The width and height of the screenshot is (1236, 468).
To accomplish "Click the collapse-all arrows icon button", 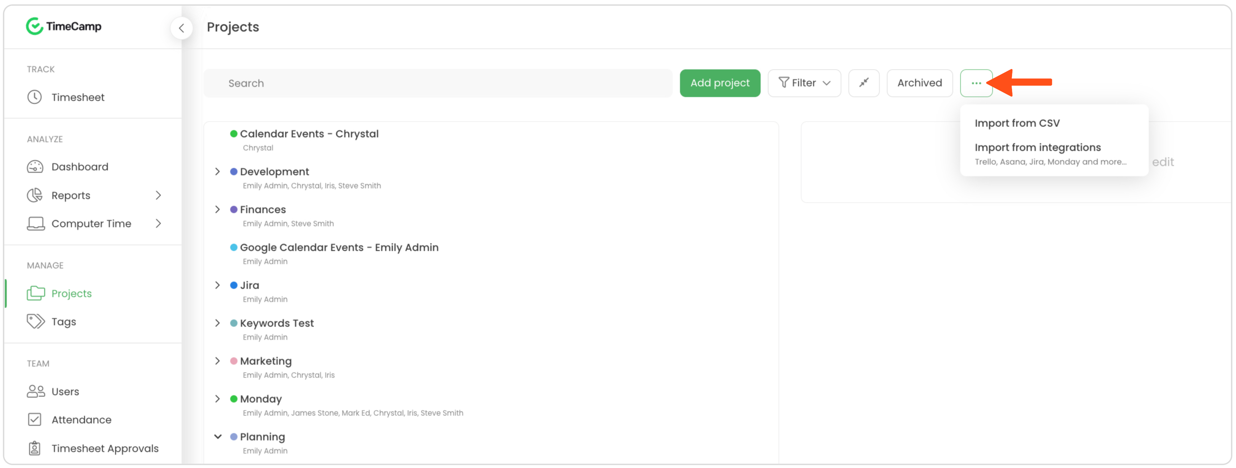I will (863, 83).
